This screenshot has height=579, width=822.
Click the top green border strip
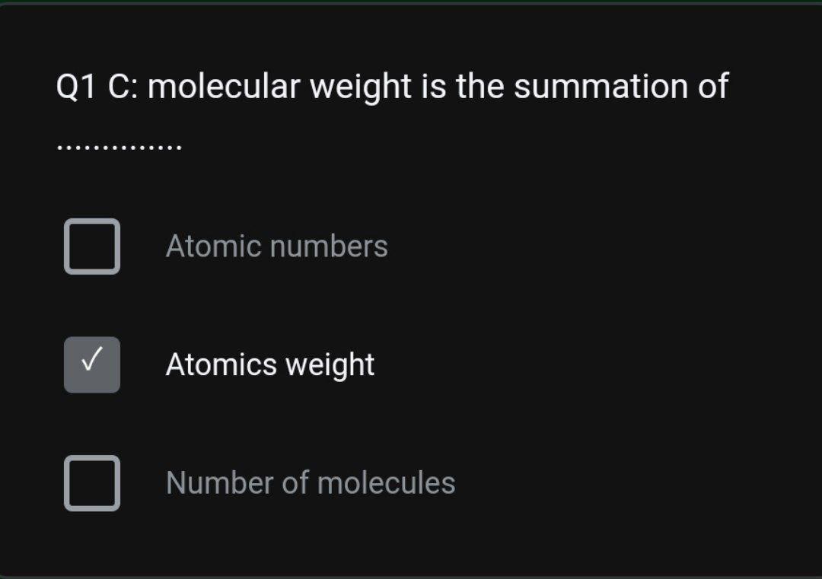pyautogui.click(x=411, y=4)
